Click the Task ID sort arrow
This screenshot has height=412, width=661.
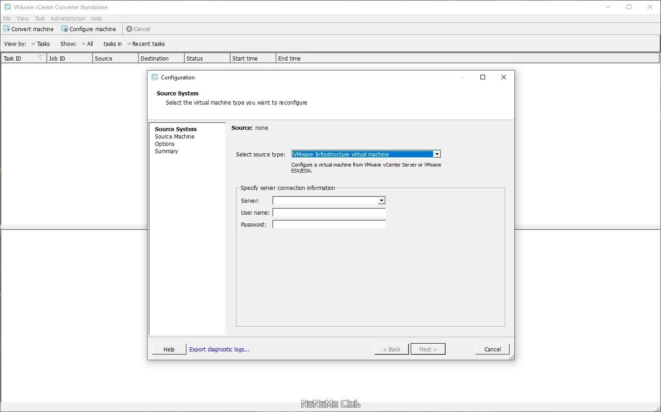coord(41,58)
